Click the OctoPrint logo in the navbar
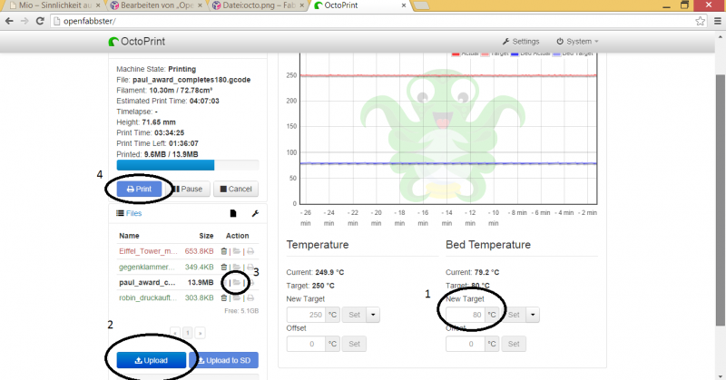This screenshot has width=726, height=380. click(135, 41)
